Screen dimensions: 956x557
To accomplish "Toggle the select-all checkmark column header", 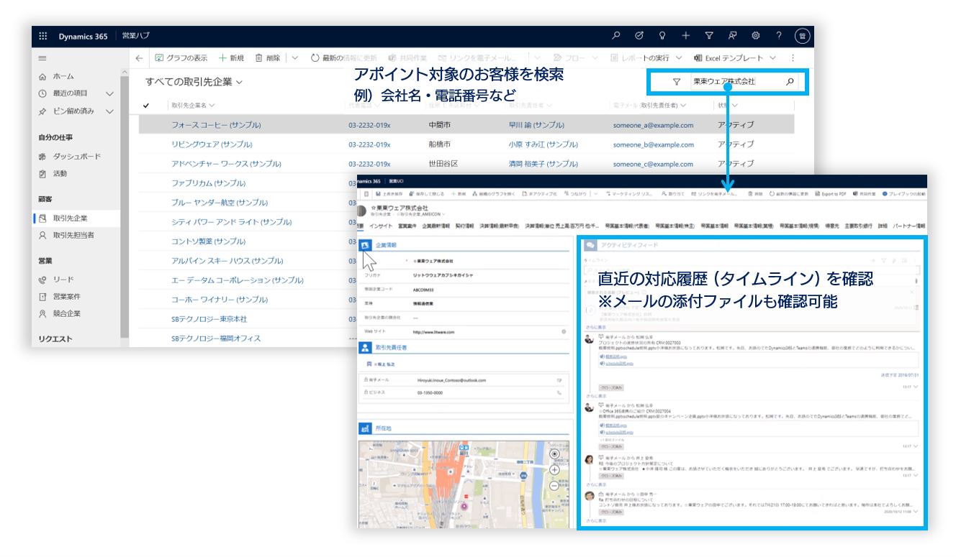I will coord(146,106).
